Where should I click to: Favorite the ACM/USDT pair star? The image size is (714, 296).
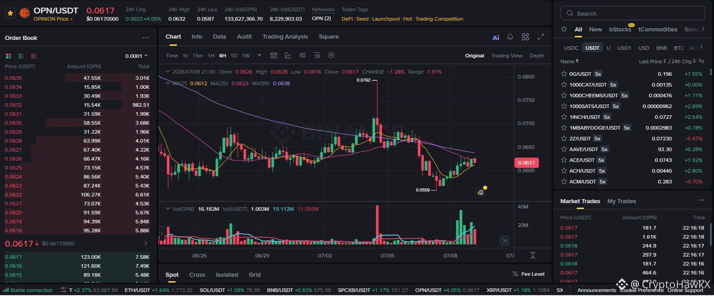click(564, 182)
